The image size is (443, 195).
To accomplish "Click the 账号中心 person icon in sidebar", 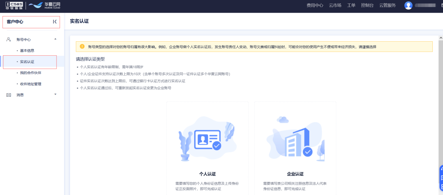I will click(x=9, y=40).
